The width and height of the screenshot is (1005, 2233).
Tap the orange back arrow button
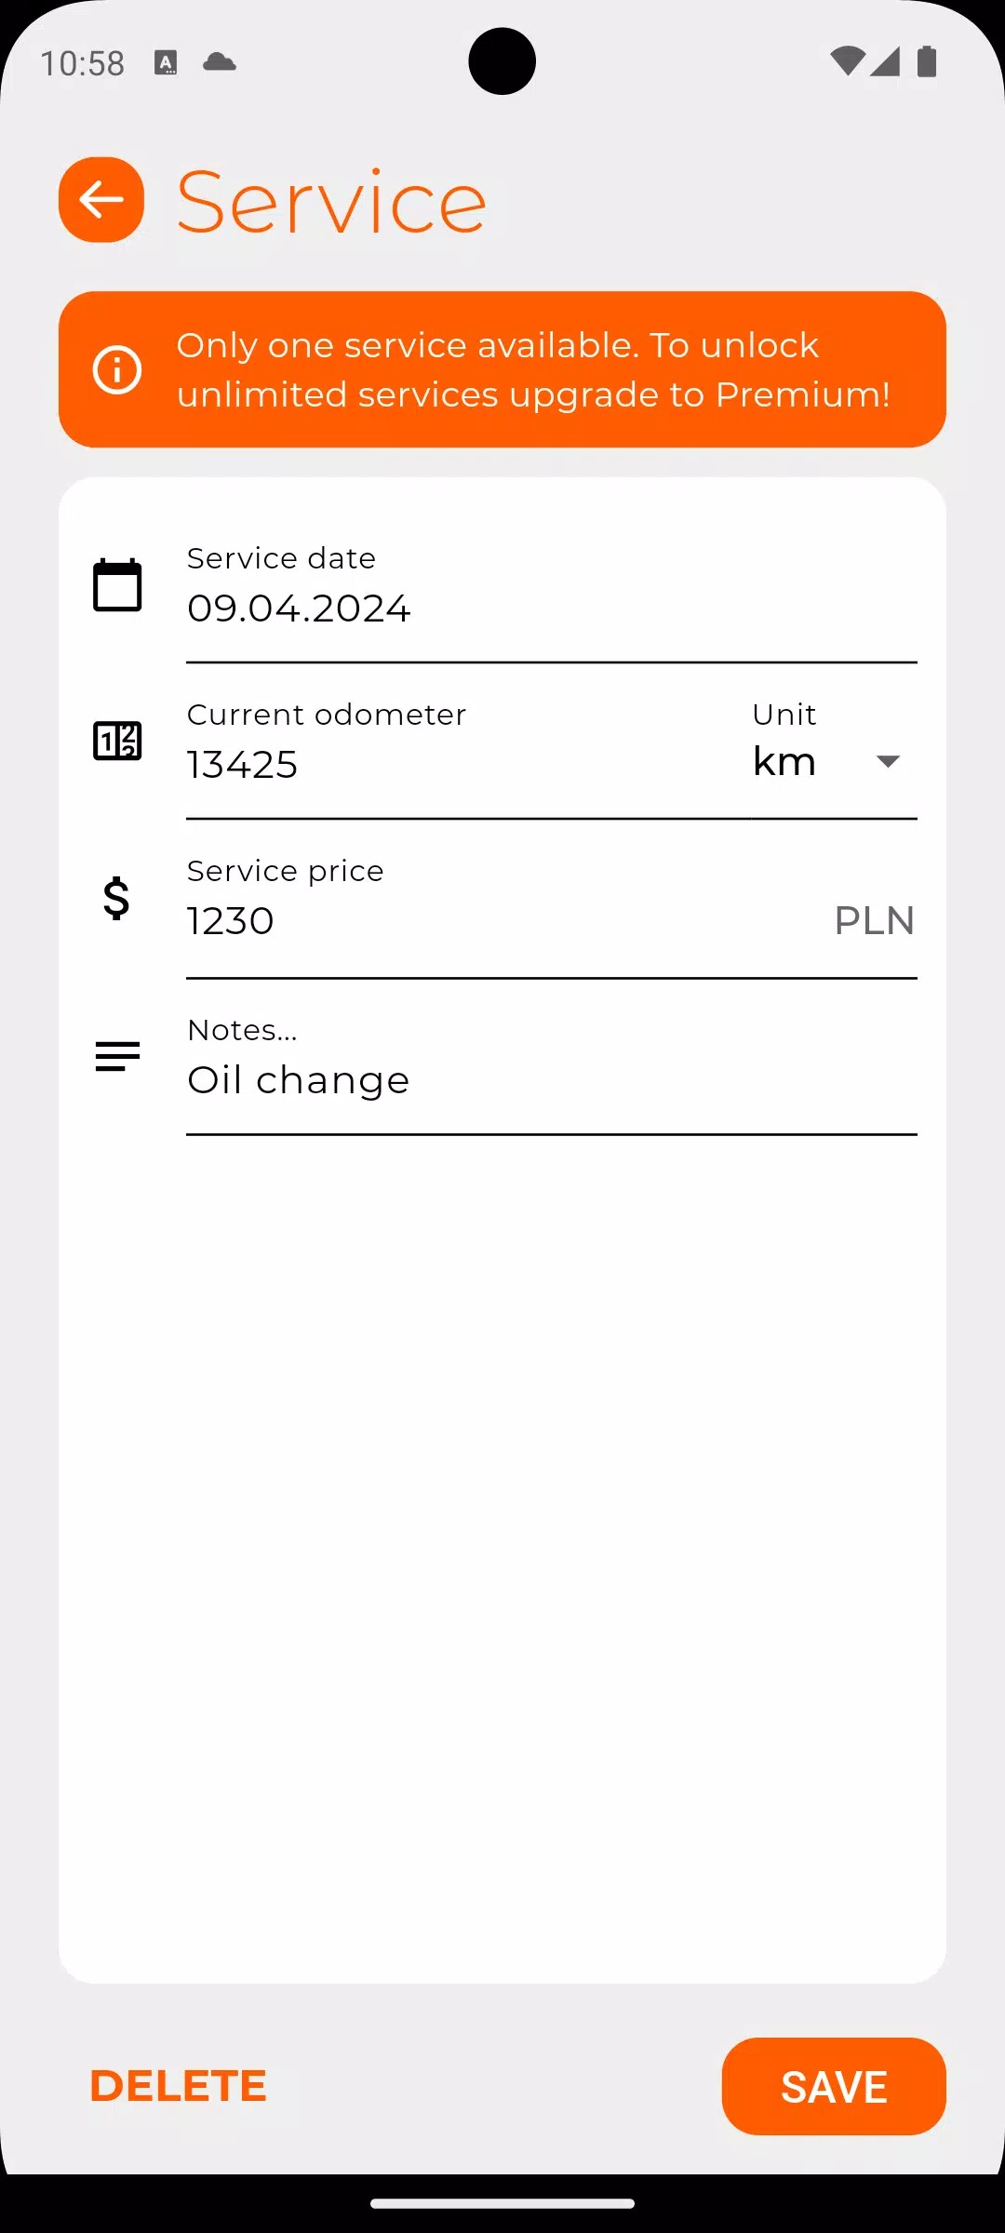pyautogui.click(x=101, y=199)
